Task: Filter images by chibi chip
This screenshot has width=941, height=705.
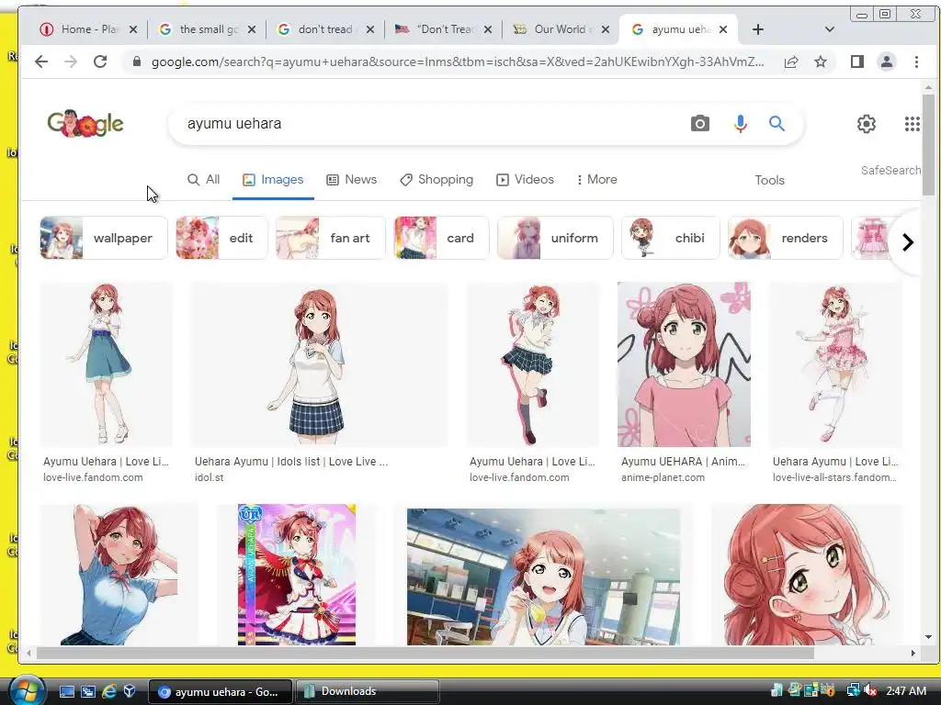Action: (670, 238)
